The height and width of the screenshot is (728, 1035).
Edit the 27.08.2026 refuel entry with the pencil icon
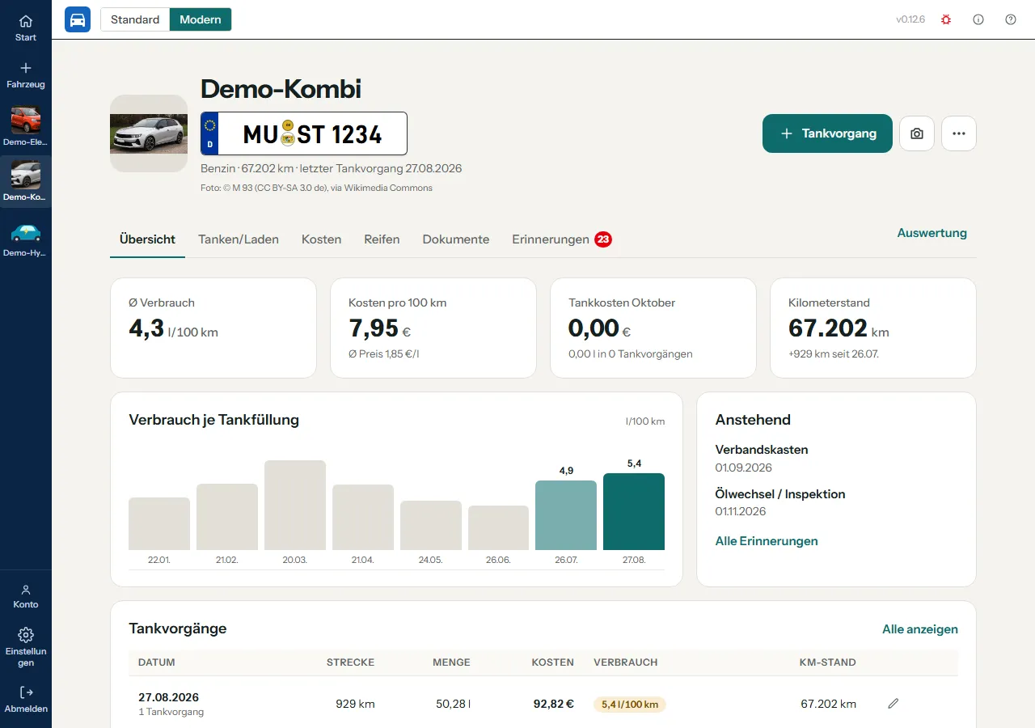point(893,704)
